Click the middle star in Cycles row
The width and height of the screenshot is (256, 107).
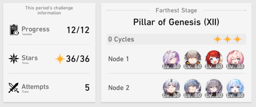227,39
